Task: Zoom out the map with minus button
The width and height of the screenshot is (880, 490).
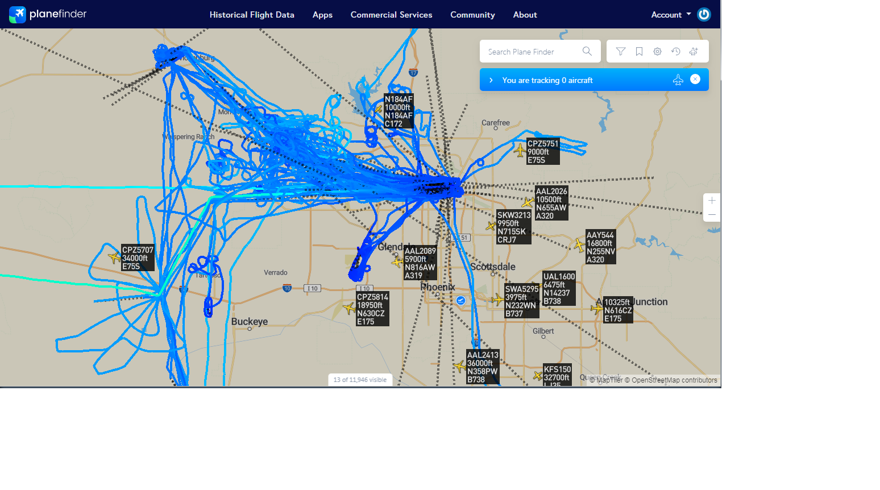Action: (x=712, y=215)
